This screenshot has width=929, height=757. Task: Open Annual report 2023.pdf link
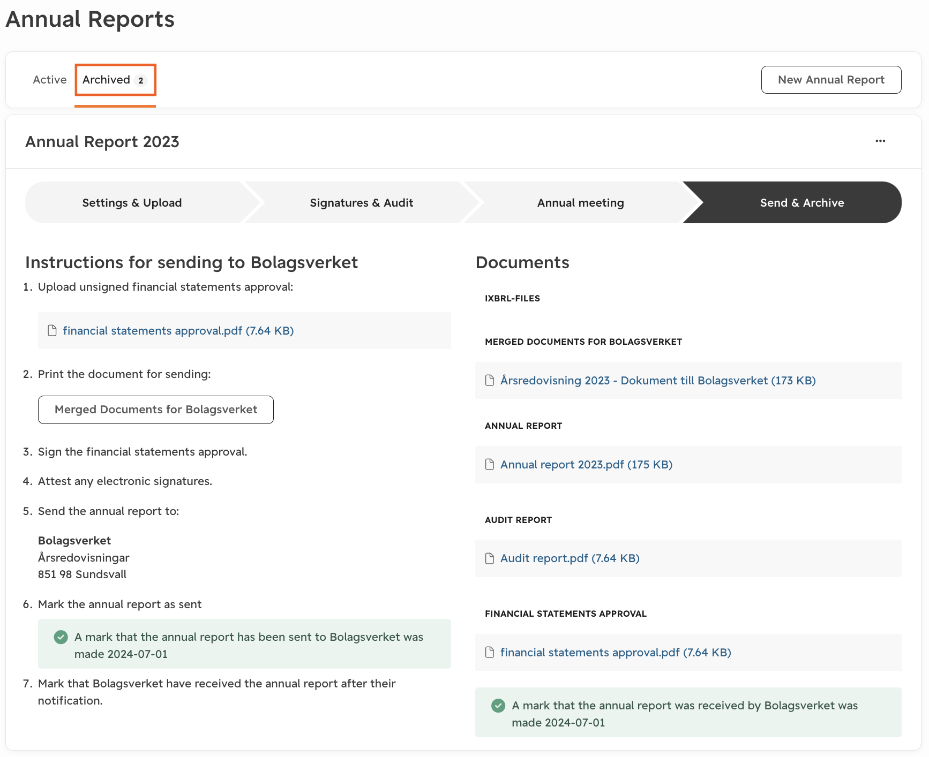tap(586, 464)
